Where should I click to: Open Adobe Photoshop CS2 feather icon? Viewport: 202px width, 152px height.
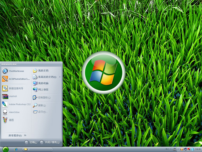5,104
